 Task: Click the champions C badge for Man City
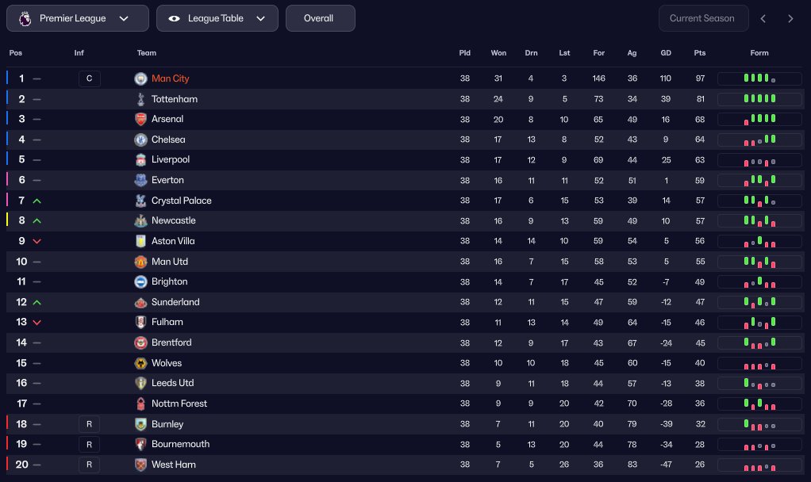[x=90, y=78]
